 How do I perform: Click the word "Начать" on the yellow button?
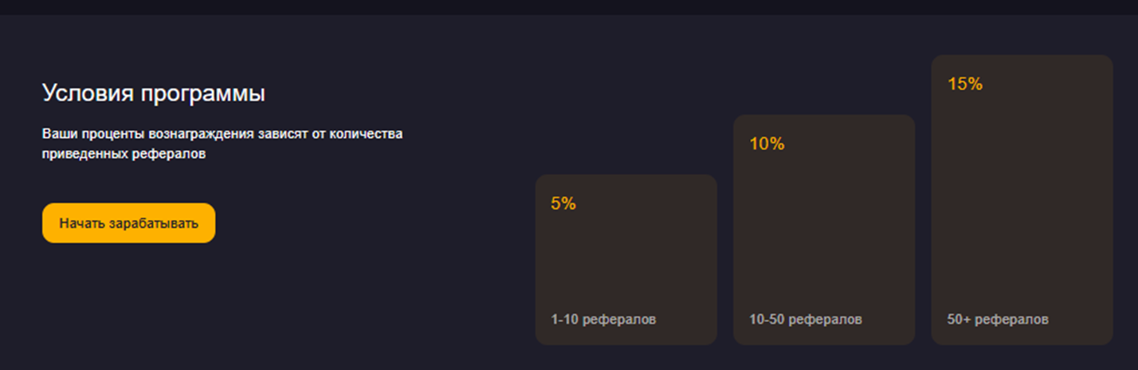click(77, 223)
